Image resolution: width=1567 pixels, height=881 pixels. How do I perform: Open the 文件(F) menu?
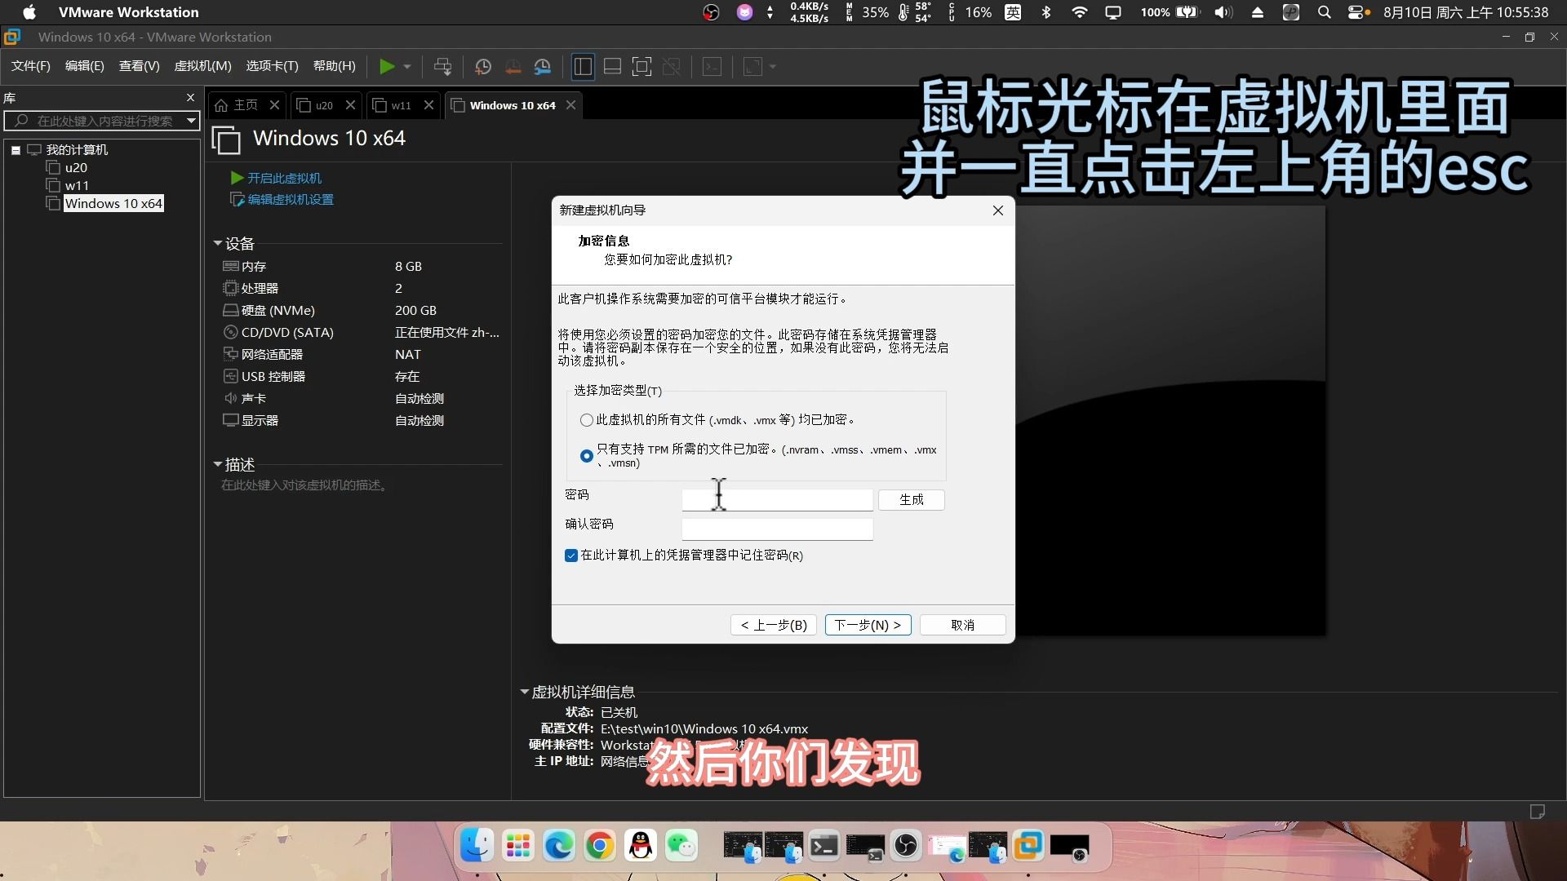point(31,66)
